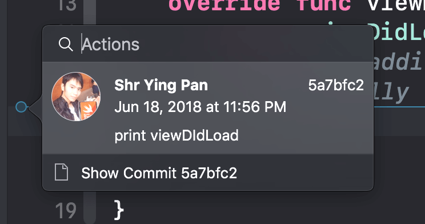Select the author name Shr Ying Pan
The height and width of the screenshot is (224, 425).
[x=161, y=85]
